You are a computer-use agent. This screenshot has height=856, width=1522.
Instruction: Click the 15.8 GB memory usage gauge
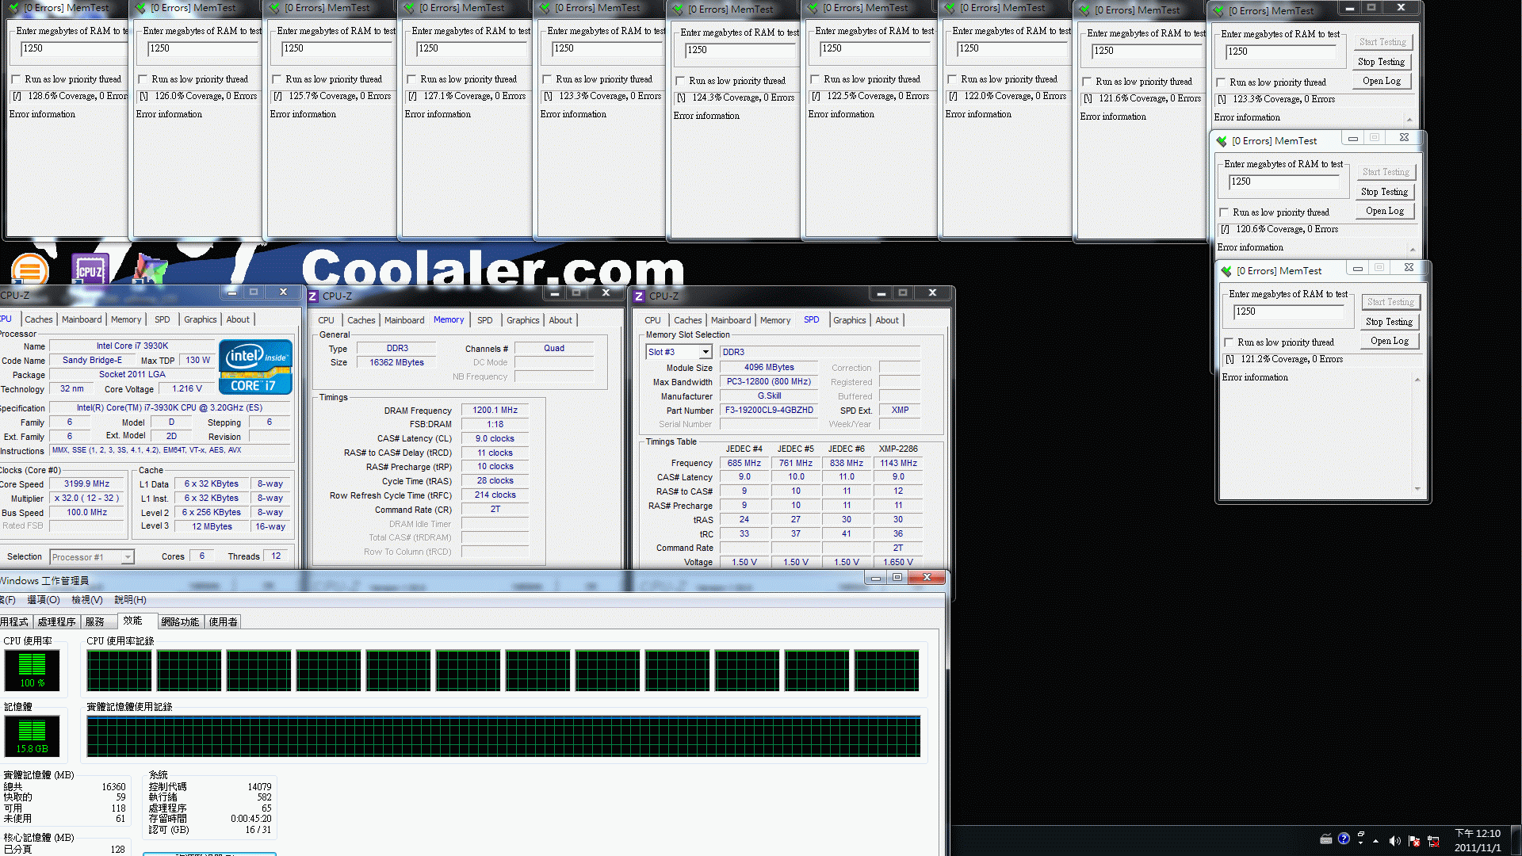33,736
